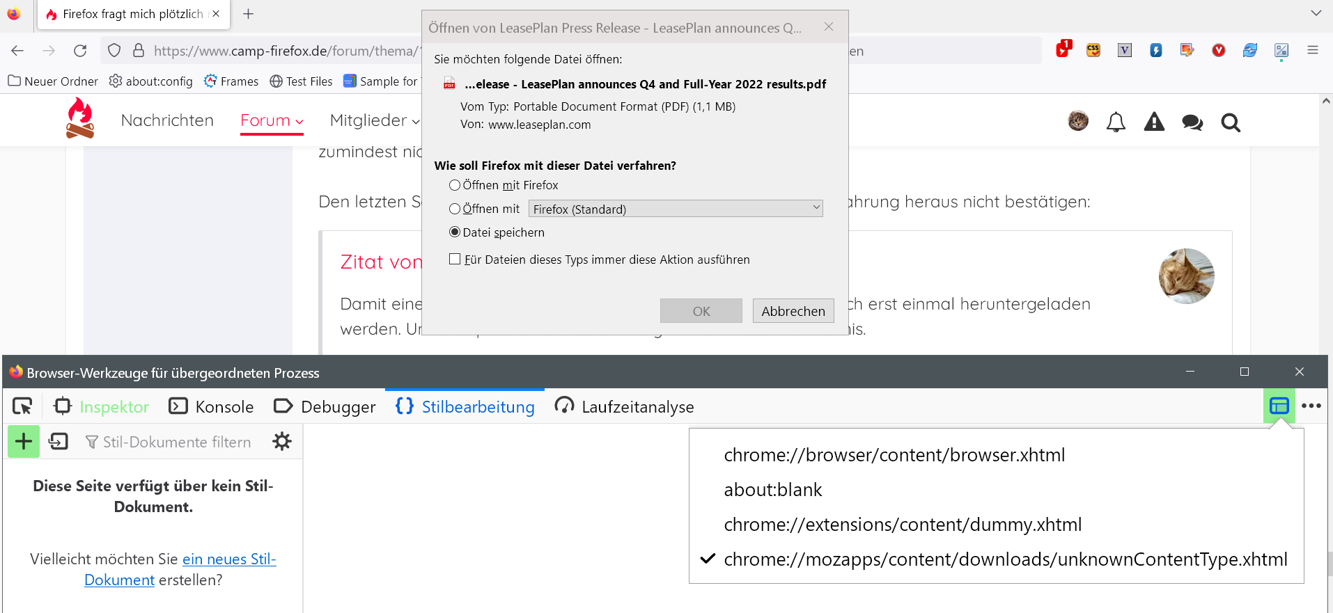Click the V extension toolbar icon
1333x613 pixels.
pyautogui.click(x=1125, y=50)
